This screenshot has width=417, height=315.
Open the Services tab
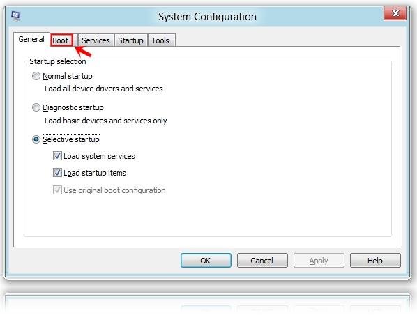[96, 40]
